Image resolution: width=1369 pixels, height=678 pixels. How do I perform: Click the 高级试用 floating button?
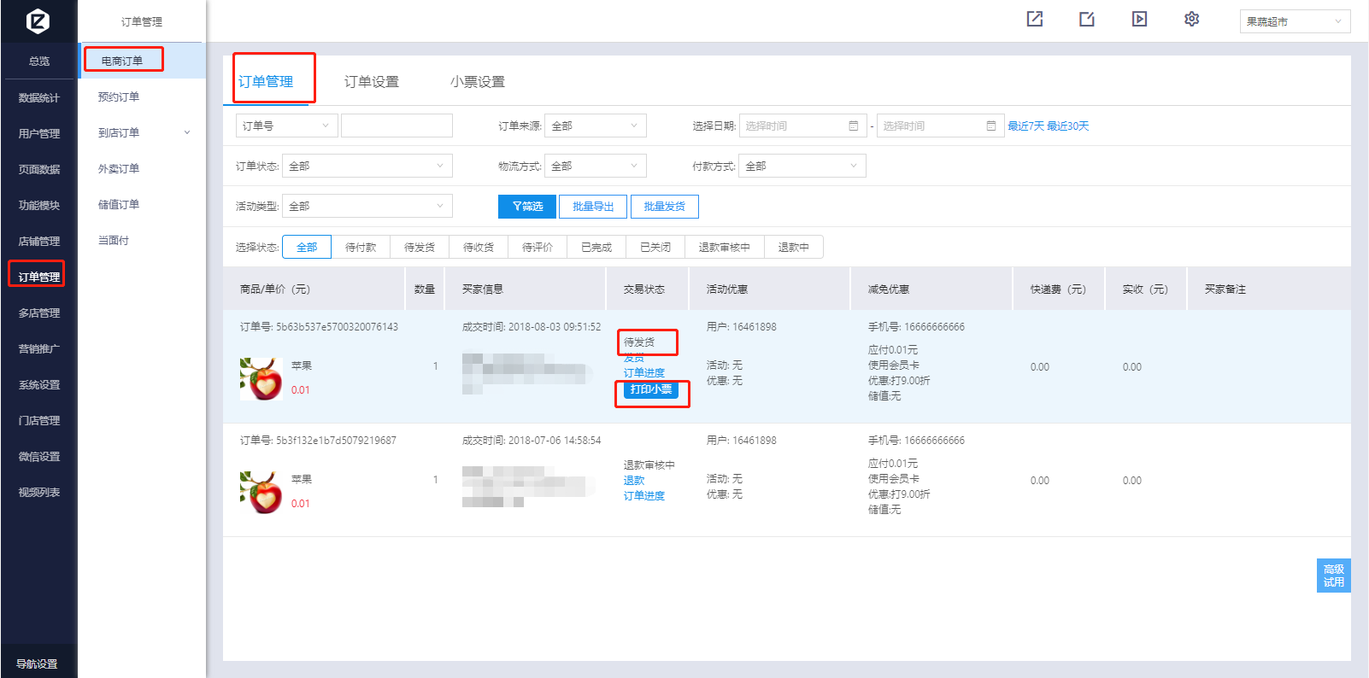[1333, 576]
